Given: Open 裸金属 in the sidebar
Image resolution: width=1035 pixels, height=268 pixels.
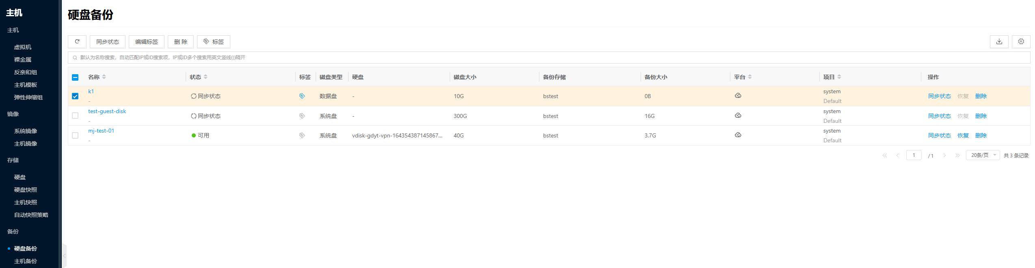Looking at the screenshot, I should tap(23, 60).
